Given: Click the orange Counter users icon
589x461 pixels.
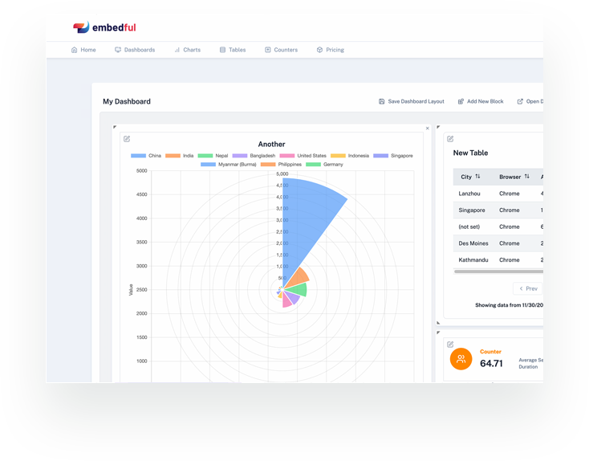Looking at the screenshot, I should 461,359.
